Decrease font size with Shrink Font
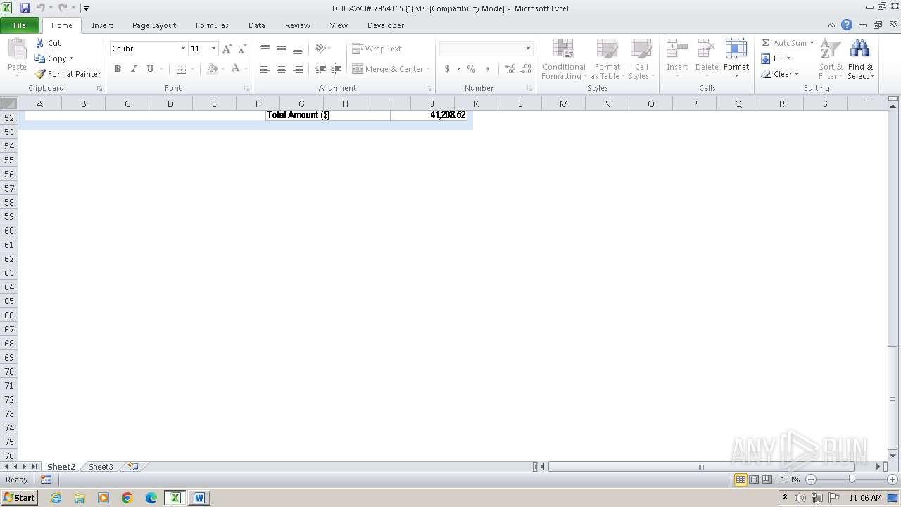This screenshot has width=901, height=507. click(x=242, y=49)
